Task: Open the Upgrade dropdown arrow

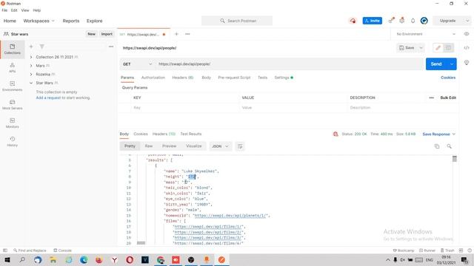Action: coord(467,21)
